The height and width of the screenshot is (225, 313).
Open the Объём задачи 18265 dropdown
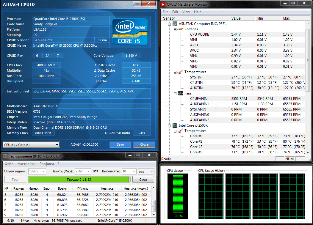pos(44,171)
